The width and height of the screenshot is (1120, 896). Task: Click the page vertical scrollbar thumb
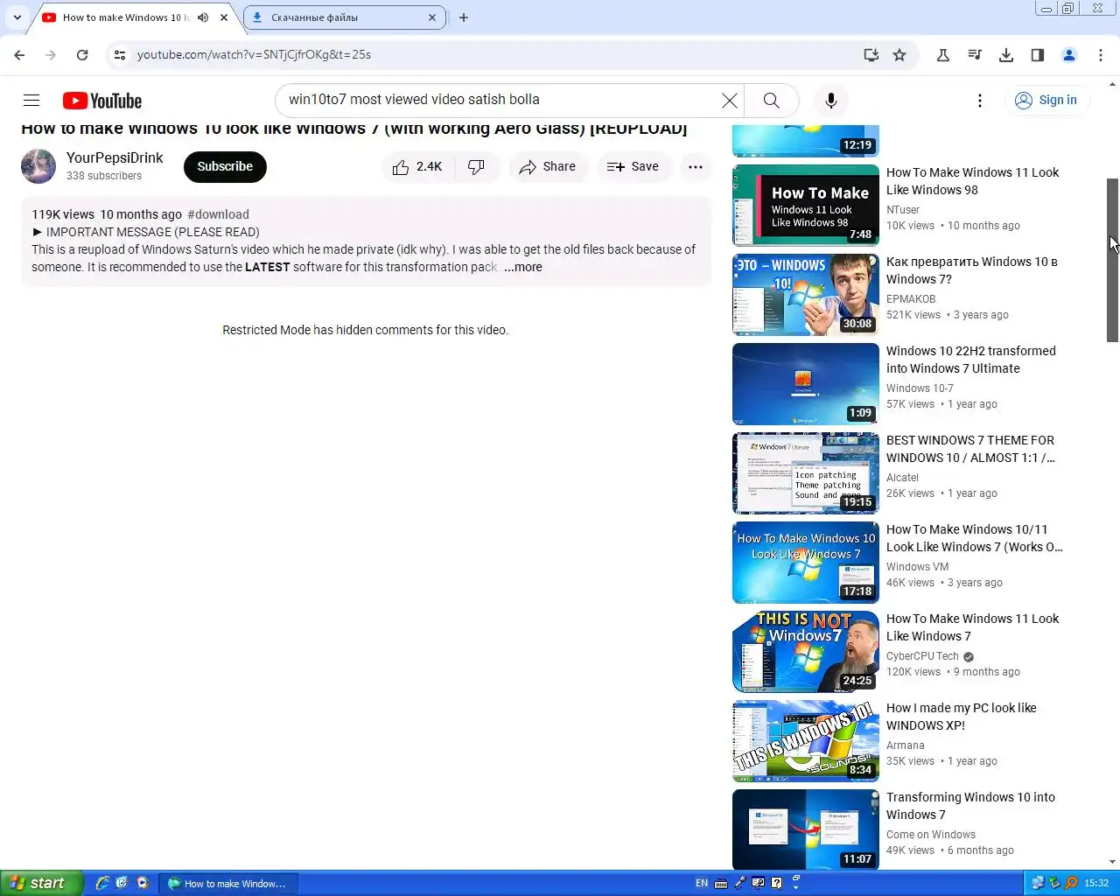tap(1112, 260)
